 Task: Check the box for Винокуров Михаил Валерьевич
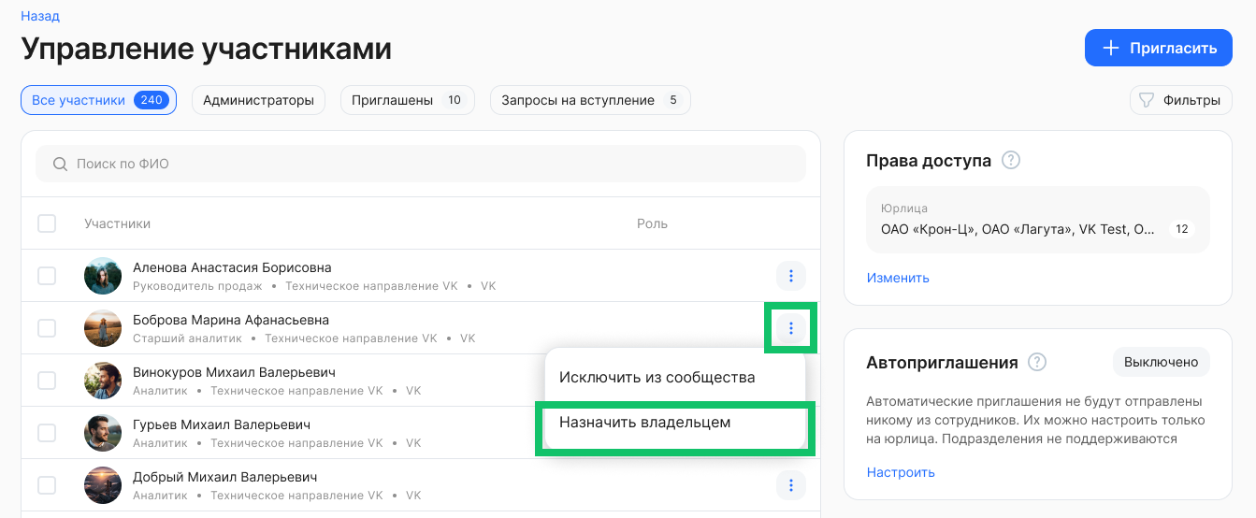tap(47, 381)
